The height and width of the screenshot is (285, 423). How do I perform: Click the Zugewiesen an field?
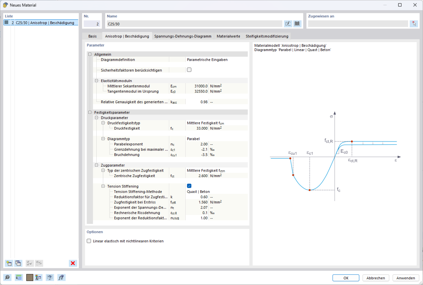coord(358,24)
